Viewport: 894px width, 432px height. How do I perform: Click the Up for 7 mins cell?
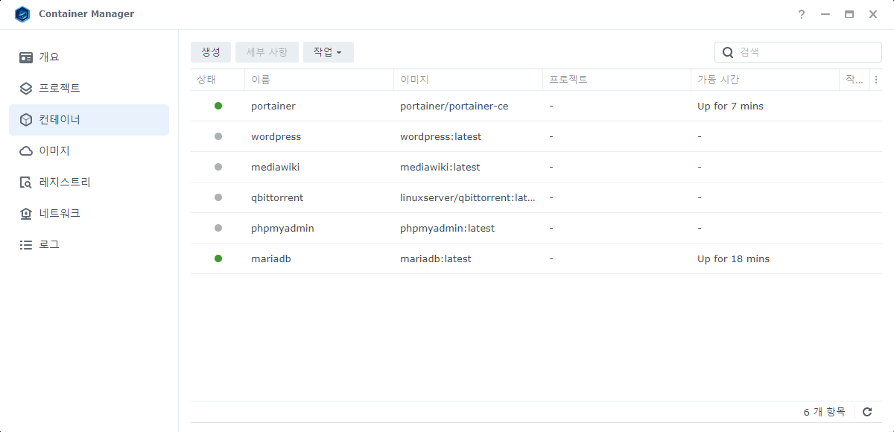(x=730, y=106)
